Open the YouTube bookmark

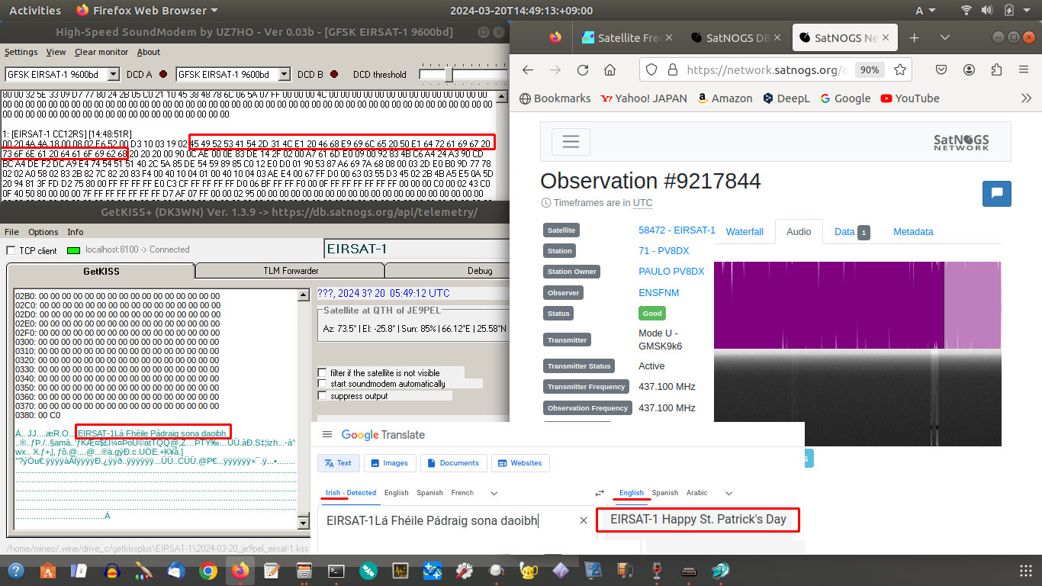click(x=909, y=98)
